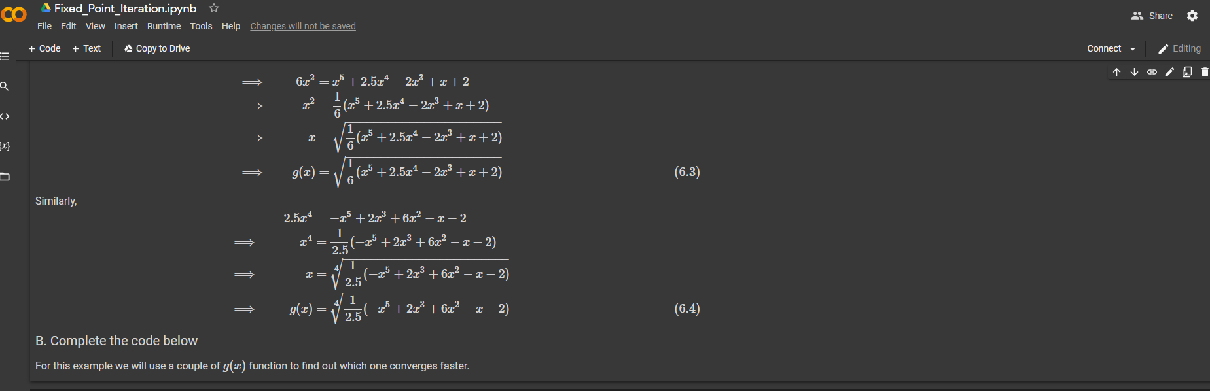Open the code snippets panel
Viewport: 1210px width, 391px height.
(6, 116)
